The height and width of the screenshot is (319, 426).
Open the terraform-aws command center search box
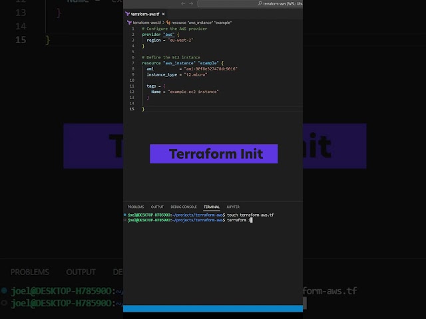(x=250, y=3)
